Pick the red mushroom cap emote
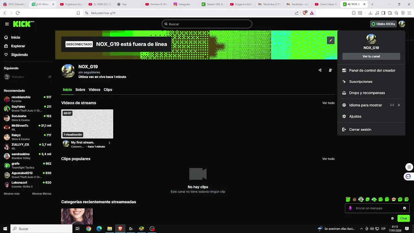414x233 pixels. 394,199
